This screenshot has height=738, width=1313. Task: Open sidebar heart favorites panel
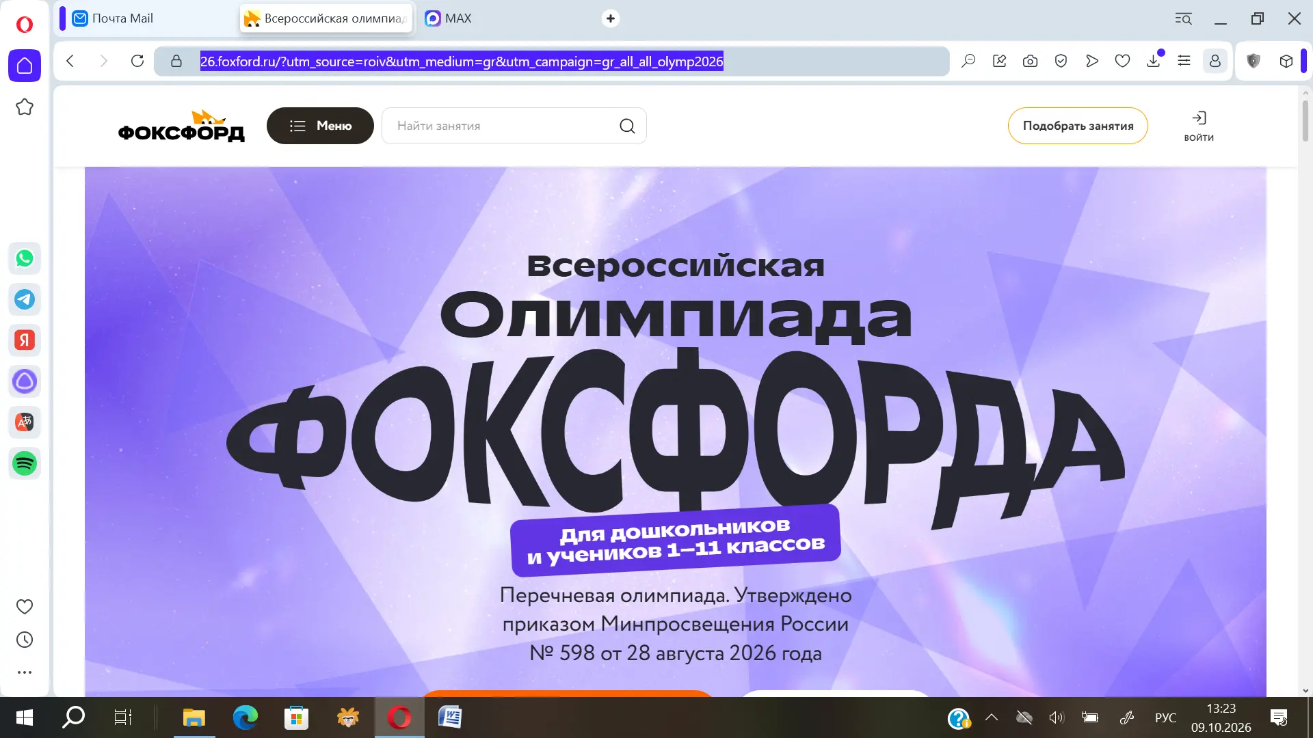coord(25,606)
